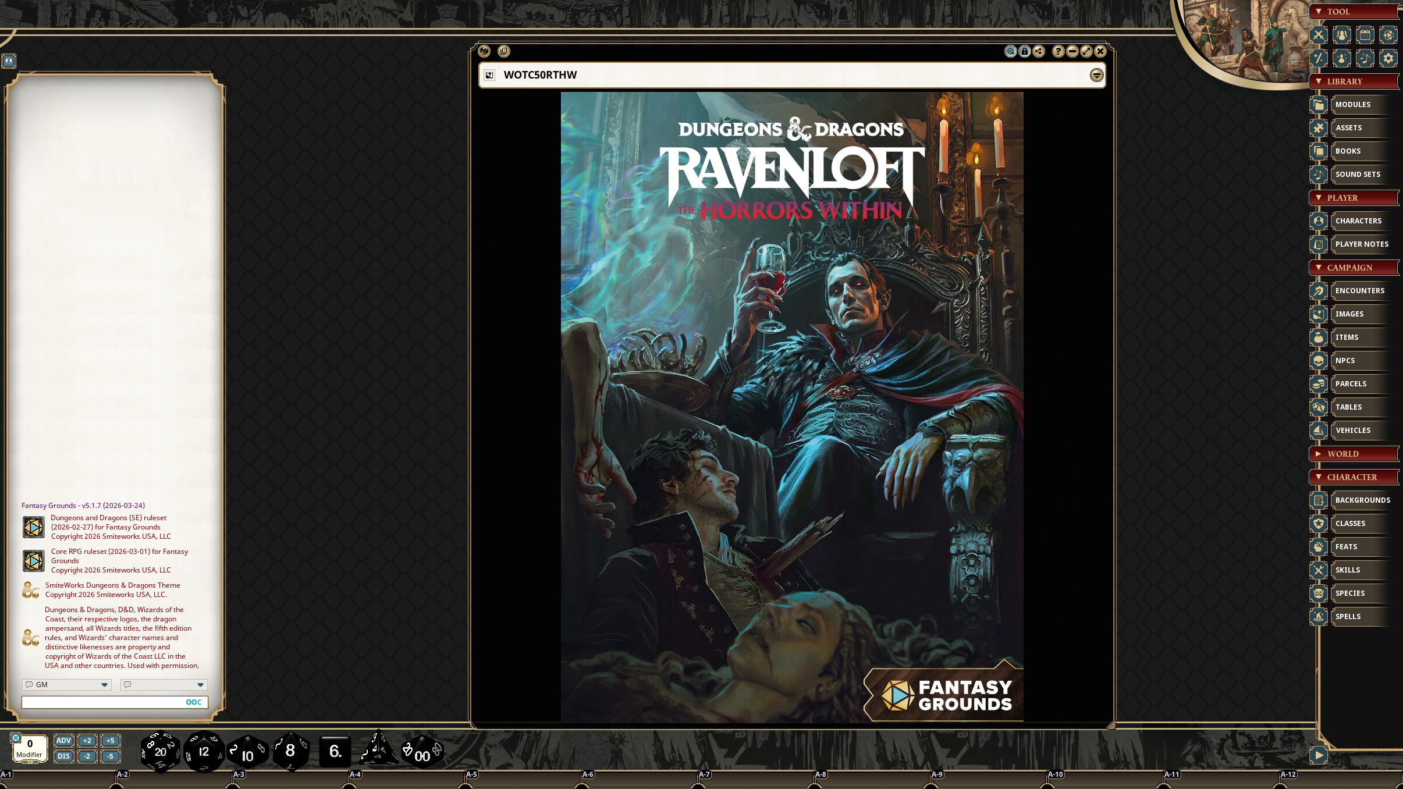Click the Items pouch icon
The width and height of the screenshot is (1403, 789).
click(1319, 337)
